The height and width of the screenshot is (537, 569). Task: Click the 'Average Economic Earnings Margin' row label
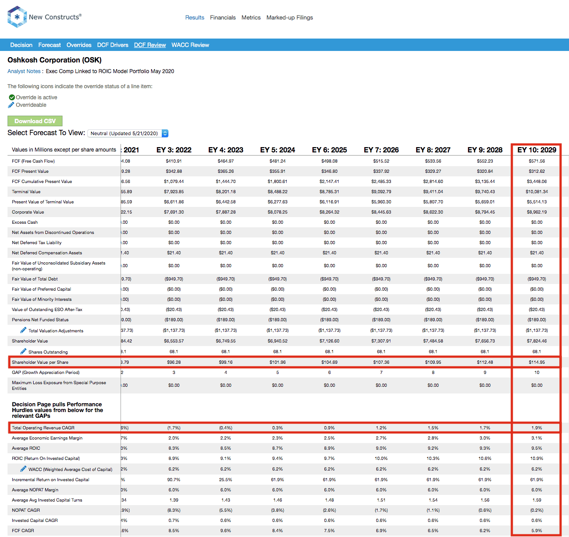pos(47,438)
